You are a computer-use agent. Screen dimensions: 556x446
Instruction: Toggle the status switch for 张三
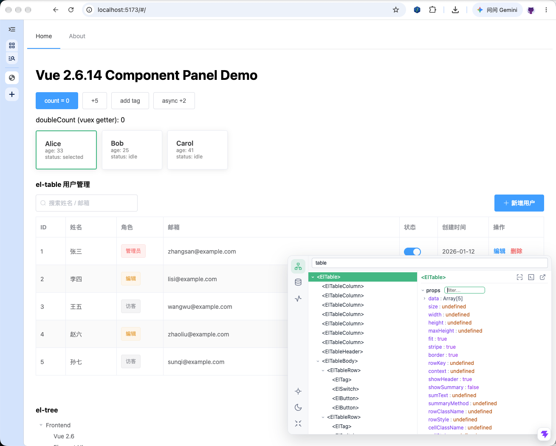click(x=412, y=251)
